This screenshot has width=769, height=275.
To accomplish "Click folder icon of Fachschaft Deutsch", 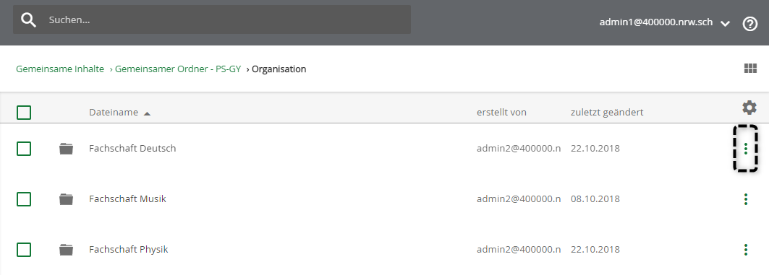I will pos(67,149).
